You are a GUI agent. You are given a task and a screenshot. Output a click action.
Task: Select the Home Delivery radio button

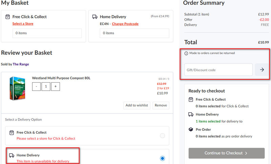click(x=162, y=158)
